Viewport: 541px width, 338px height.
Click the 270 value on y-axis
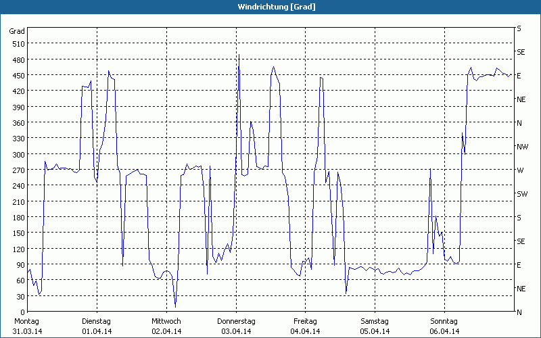pyautogui.click(x=17, y=170)
